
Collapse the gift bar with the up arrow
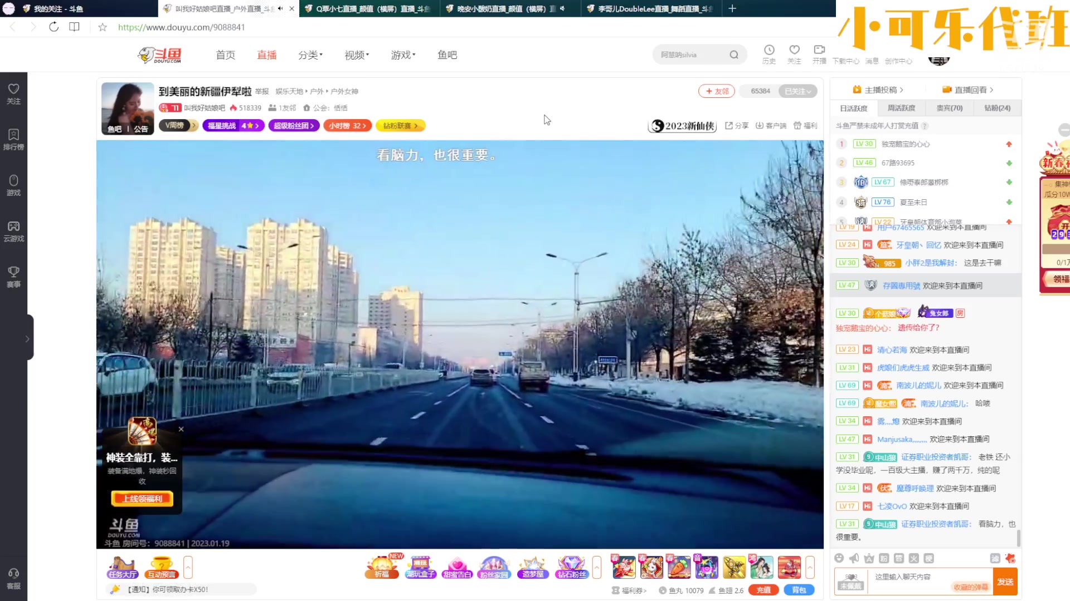[811, 566]
